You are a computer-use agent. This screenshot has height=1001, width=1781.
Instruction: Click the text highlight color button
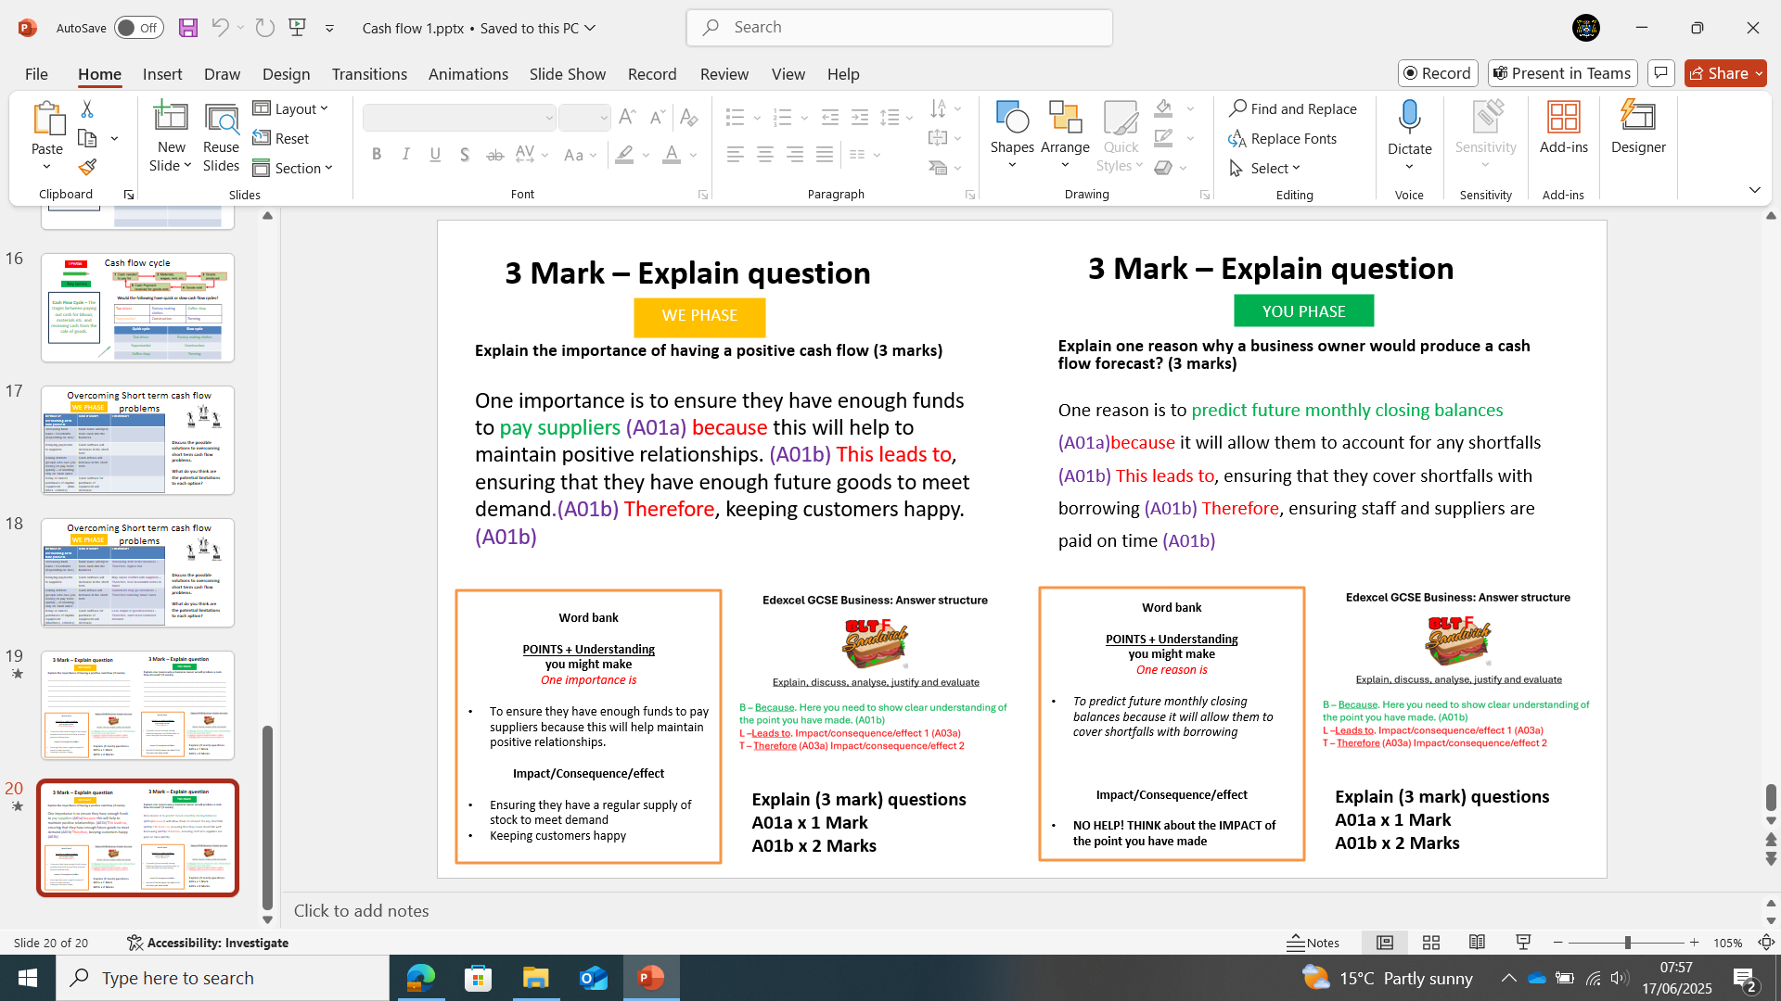625,155
